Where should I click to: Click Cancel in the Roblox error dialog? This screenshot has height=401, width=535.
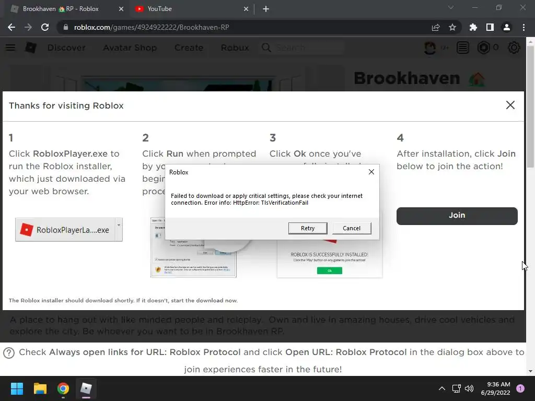pos(352,228)
